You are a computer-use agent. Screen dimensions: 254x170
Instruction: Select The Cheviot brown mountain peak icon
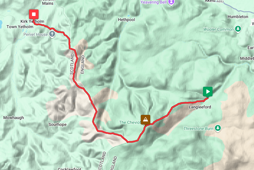[146, 120]
